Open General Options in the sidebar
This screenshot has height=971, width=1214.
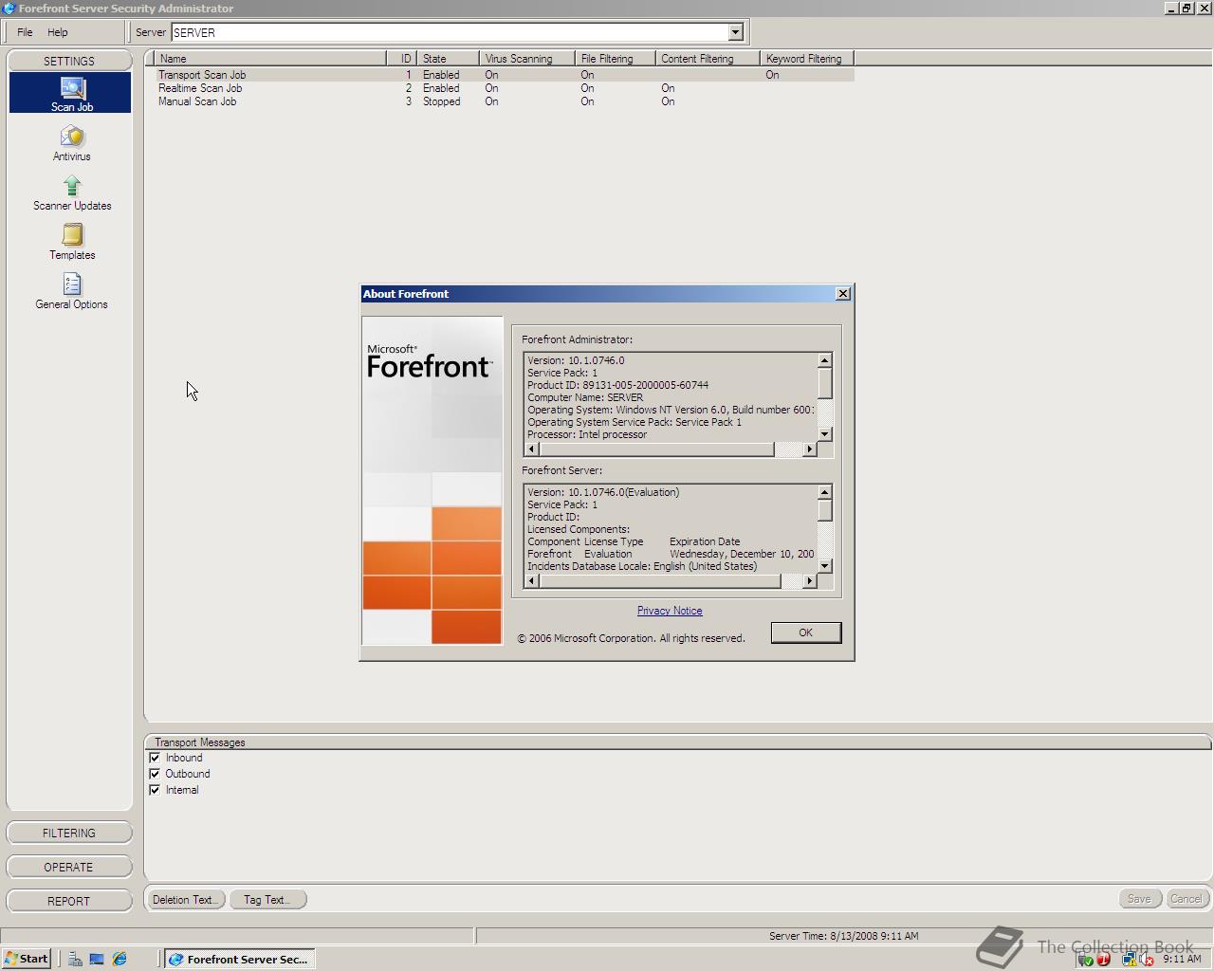click(x=72, y=291)
